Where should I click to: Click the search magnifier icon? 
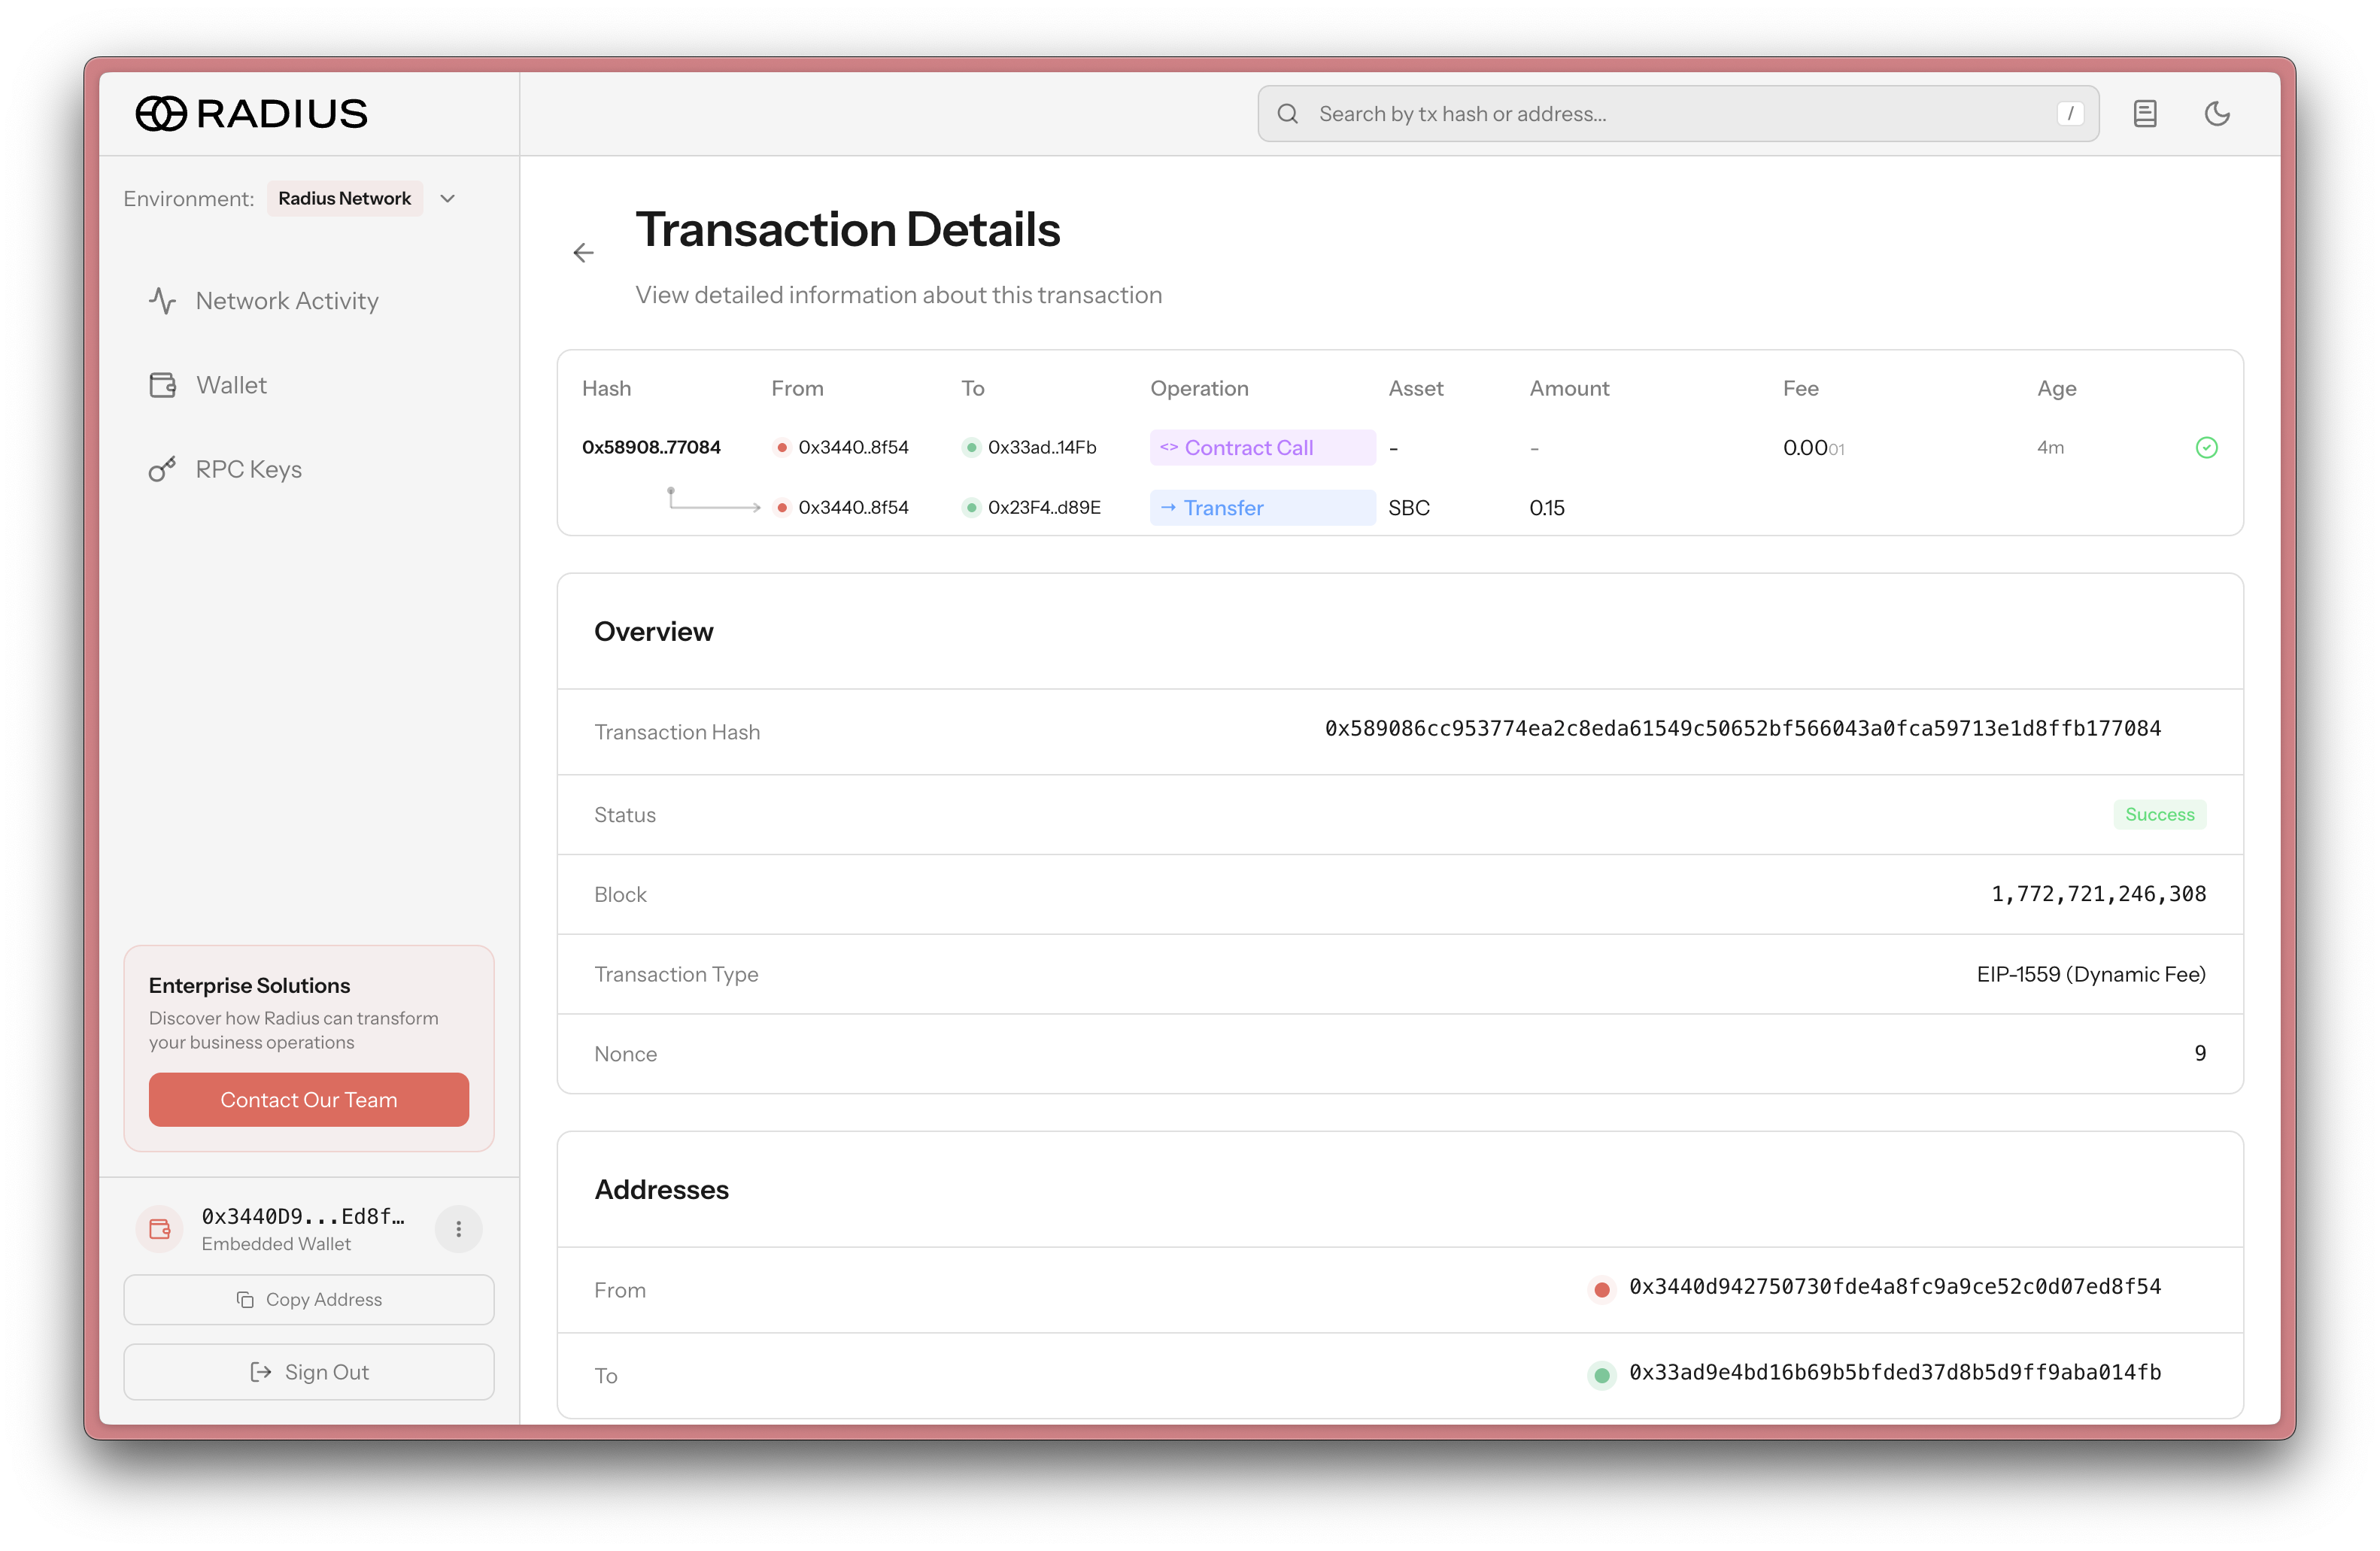point(1288,114)
